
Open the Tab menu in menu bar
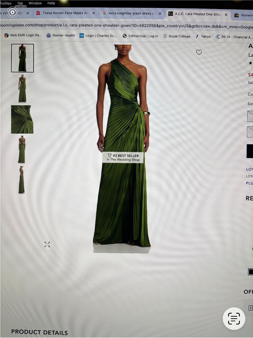tap(20, 3)
